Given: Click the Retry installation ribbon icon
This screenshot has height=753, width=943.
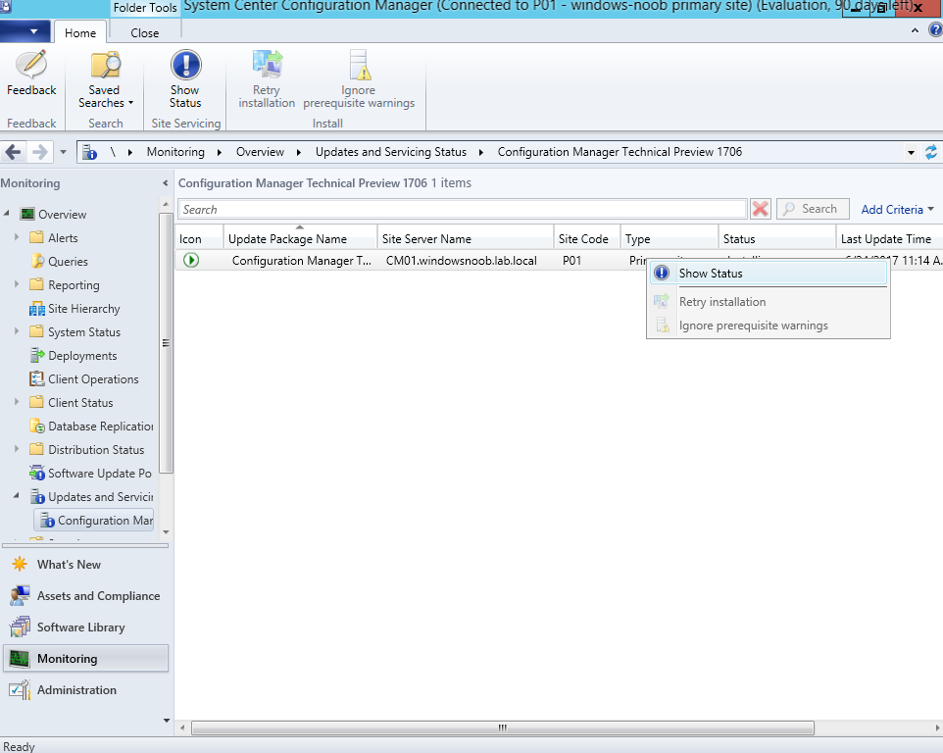Looking at the screenshot, I should click(267, 65).
